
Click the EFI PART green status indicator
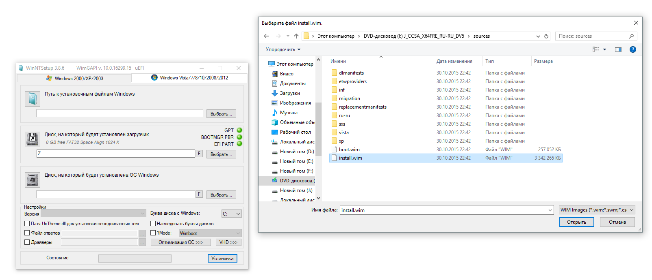click(x=239, y=143)
